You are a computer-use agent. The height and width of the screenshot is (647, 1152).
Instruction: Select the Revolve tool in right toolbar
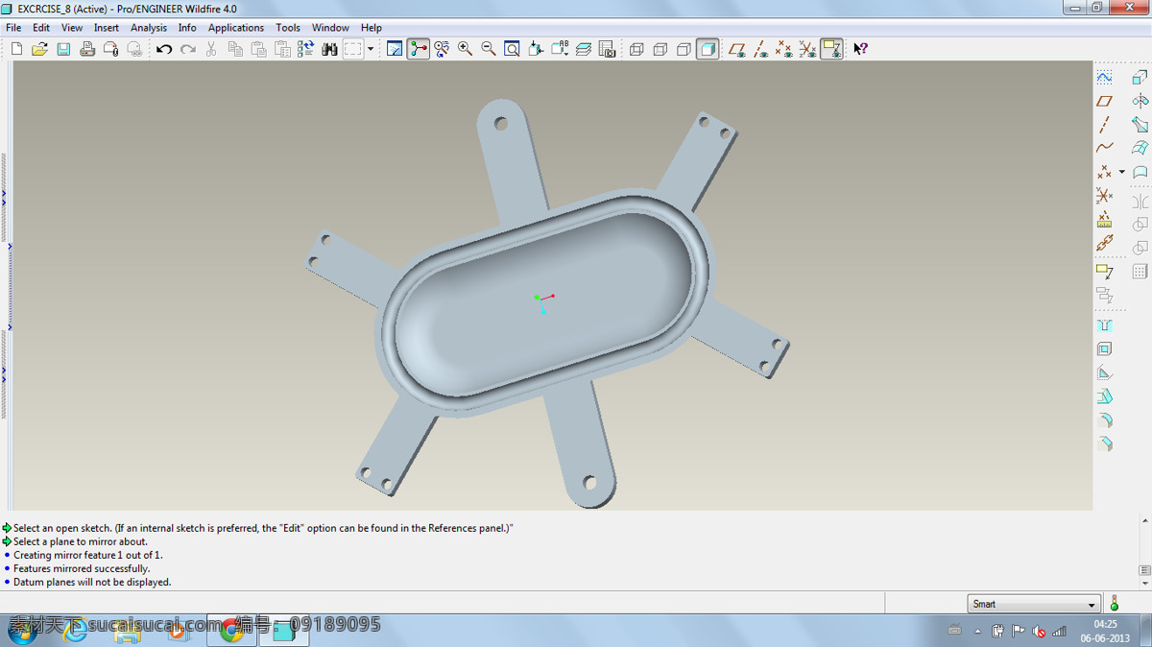click(1140, 101)
